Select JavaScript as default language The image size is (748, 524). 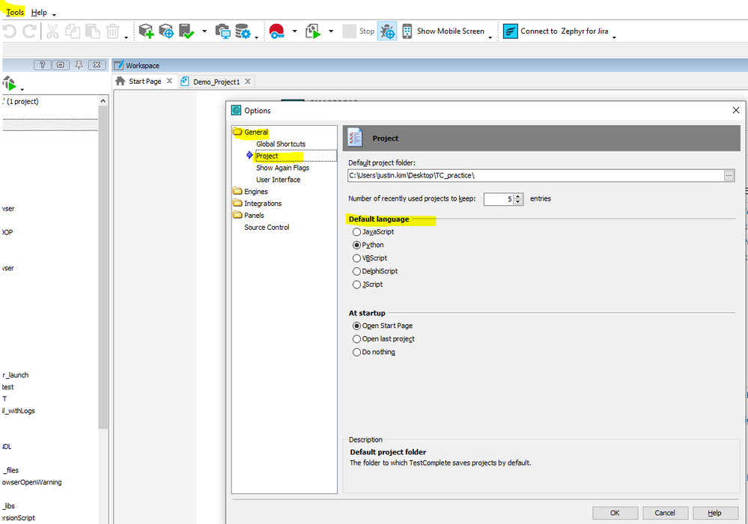tap(356, 232)
